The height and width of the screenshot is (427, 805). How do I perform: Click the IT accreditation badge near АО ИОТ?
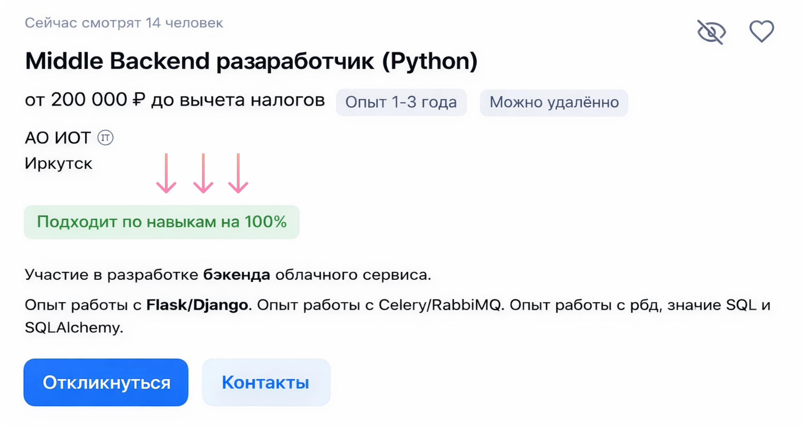click(105, 138)
